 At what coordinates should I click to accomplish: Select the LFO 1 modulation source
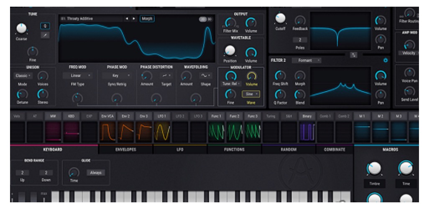[162, 117]
